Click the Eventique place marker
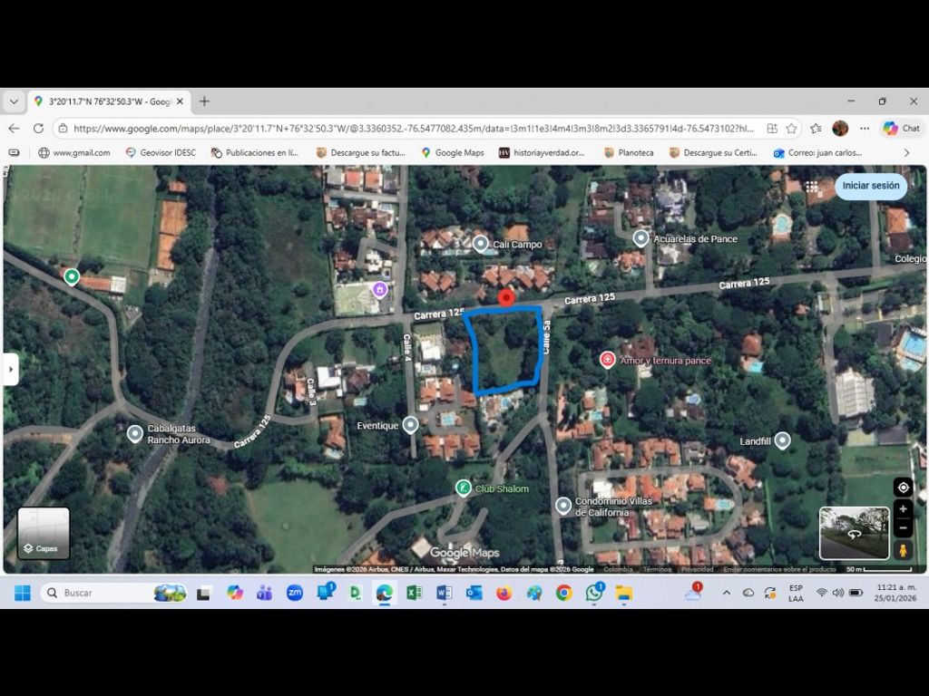The width and height of the screenshot is (929, 696). click(x=410, y=424)
